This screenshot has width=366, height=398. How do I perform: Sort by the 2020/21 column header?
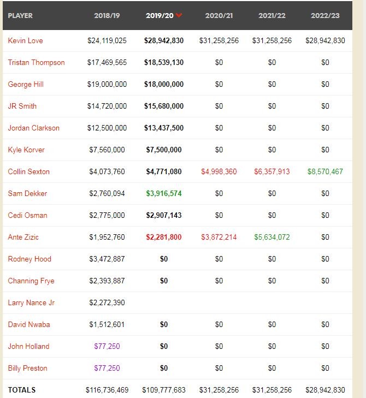coord(219,15)
